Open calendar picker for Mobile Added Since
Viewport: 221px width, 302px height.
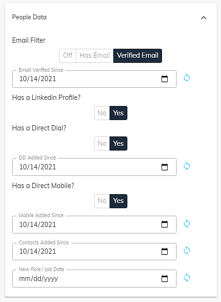pyautogui.click(x=164, y=224)
